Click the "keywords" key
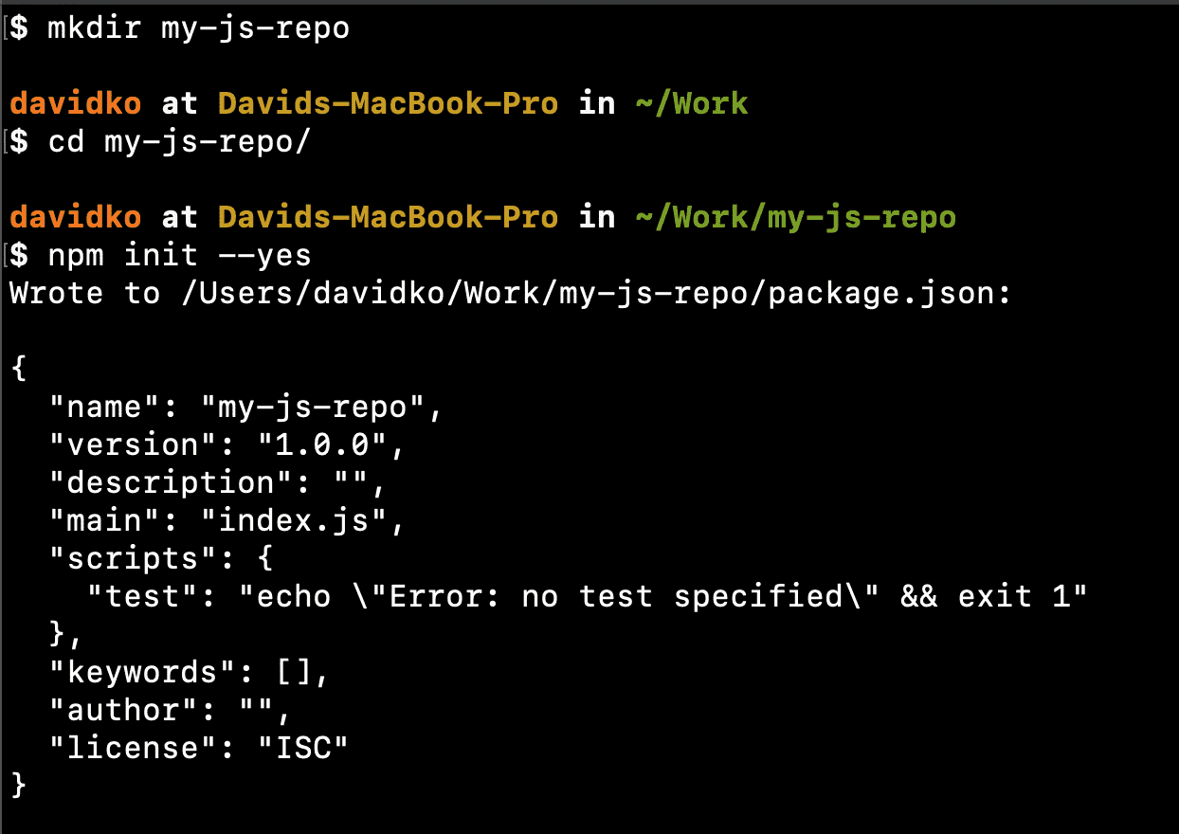The height and width of the screenshot is (834, 1179). pos(141,673)
